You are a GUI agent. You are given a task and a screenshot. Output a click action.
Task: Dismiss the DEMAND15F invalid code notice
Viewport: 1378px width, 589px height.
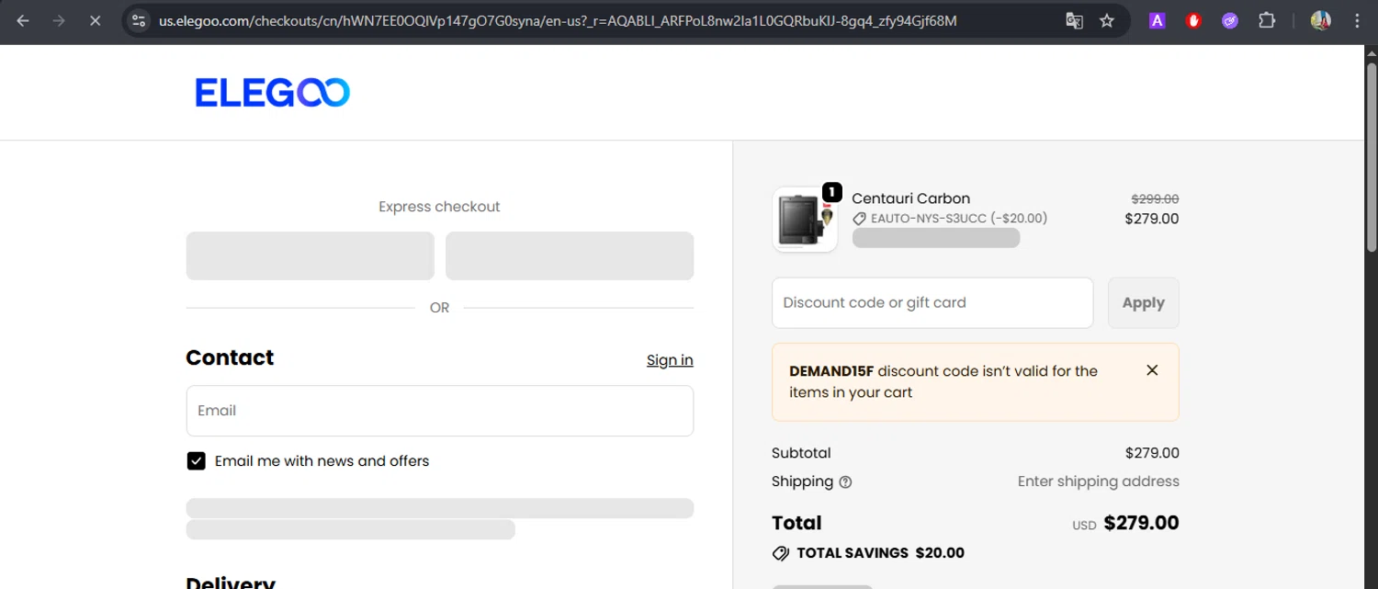coord(1152,370)
